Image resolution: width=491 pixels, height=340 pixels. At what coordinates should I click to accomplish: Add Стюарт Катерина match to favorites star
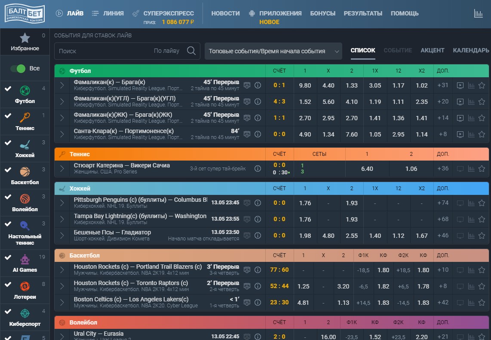coord(482,169)
